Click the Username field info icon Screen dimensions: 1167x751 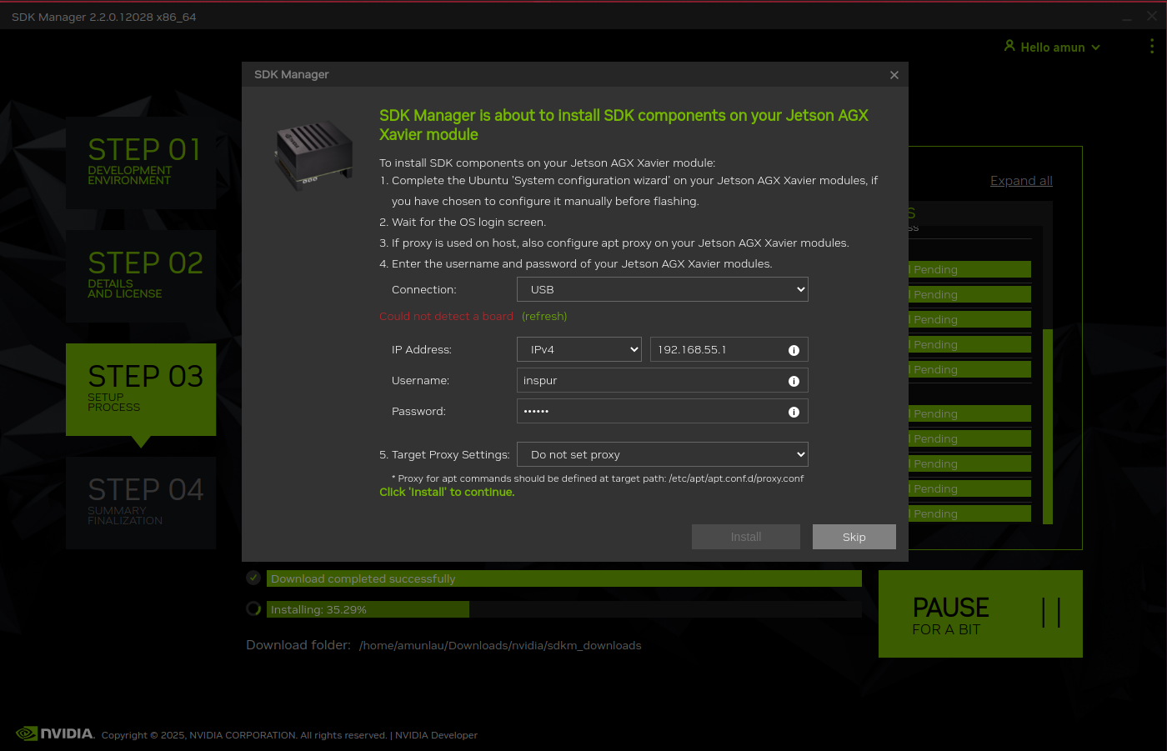tap(794, 381)
